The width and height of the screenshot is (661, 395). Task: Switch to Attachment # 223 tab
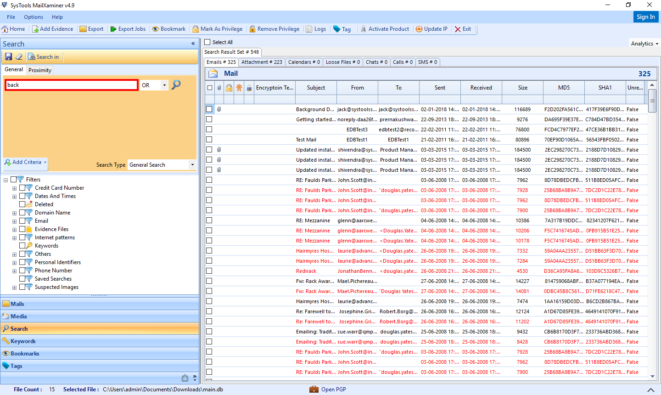[262, 62]
